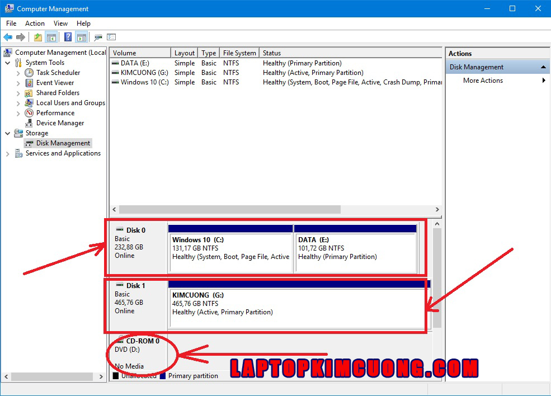Open the View menu
Screen dimensions: 551x396
[60, 23]
